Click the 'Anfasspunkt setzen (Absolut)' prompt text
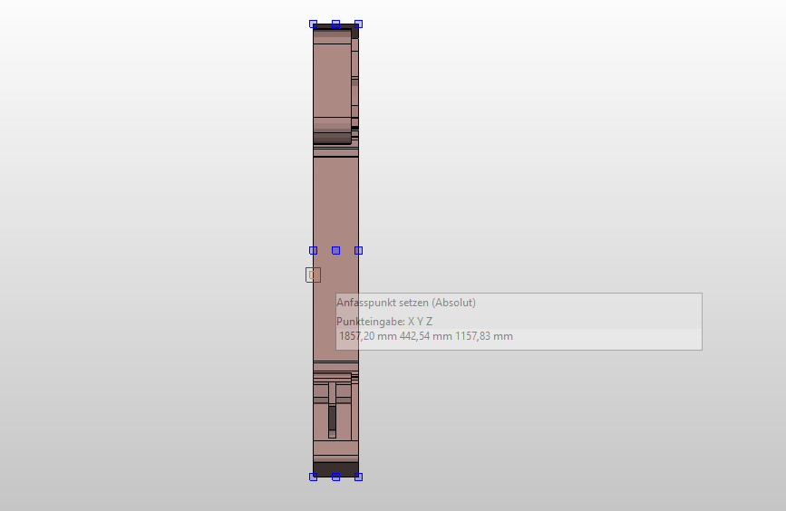Image resolution: width=786 pixels, height=511 pixels. click(x=406, y=303)
